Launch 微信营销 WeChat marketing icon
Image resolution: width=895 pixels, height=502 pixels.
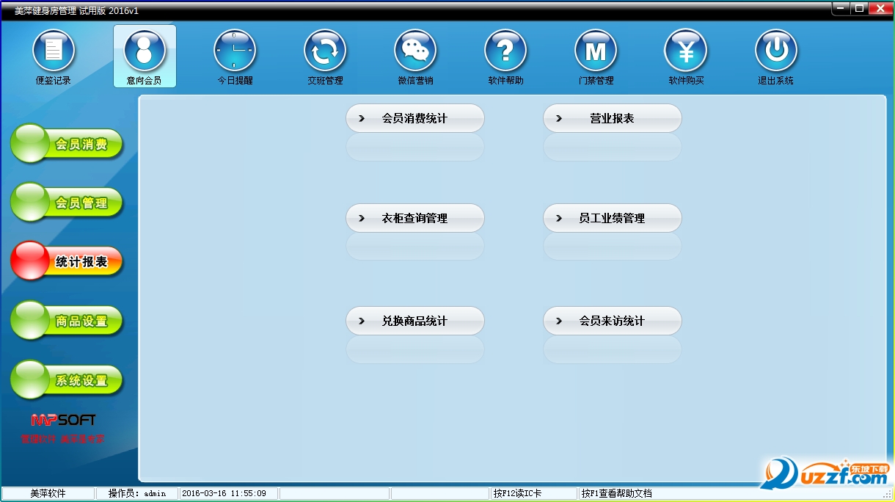415,51
